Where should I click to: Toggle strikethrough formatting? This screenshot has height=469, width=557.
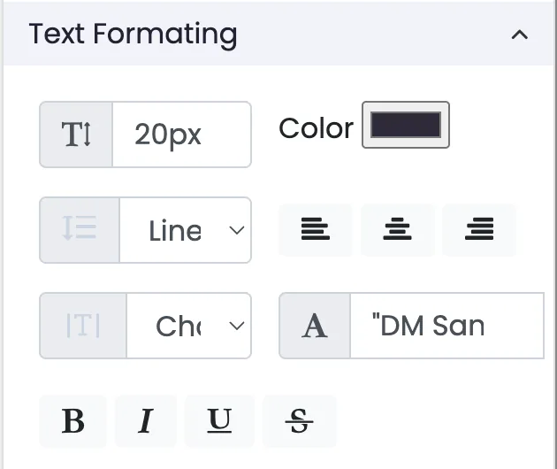[299, 421]
